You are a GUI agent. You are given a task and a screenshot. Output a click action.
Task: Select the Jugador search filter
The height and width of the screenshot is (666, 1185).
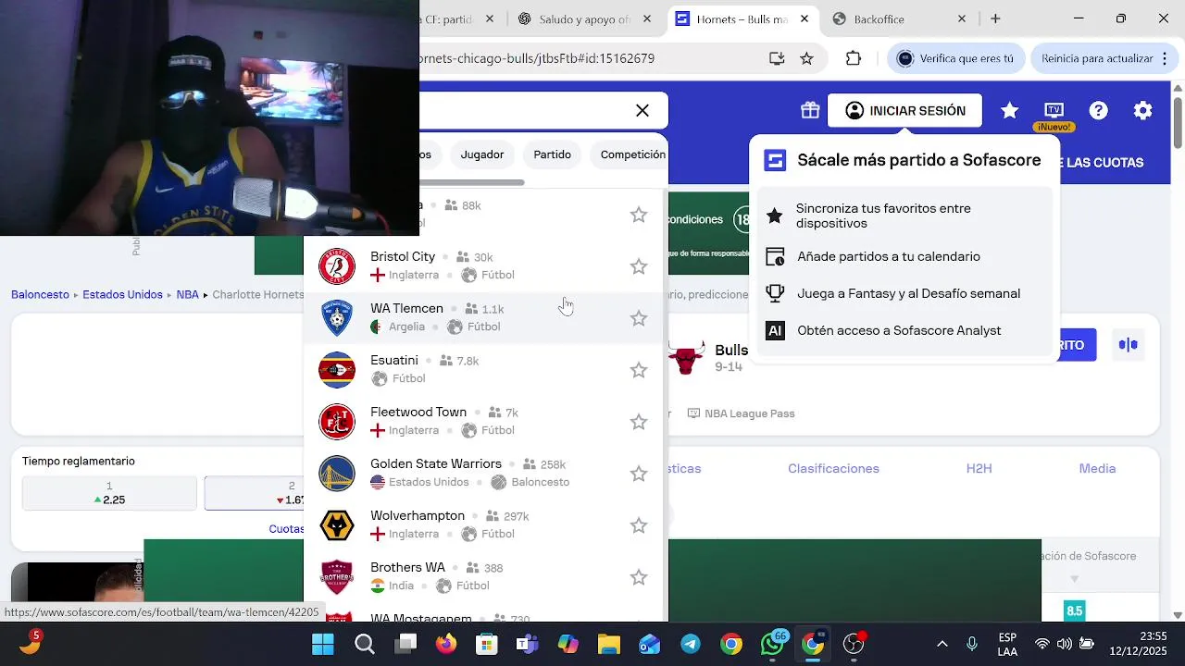(482, 154)
